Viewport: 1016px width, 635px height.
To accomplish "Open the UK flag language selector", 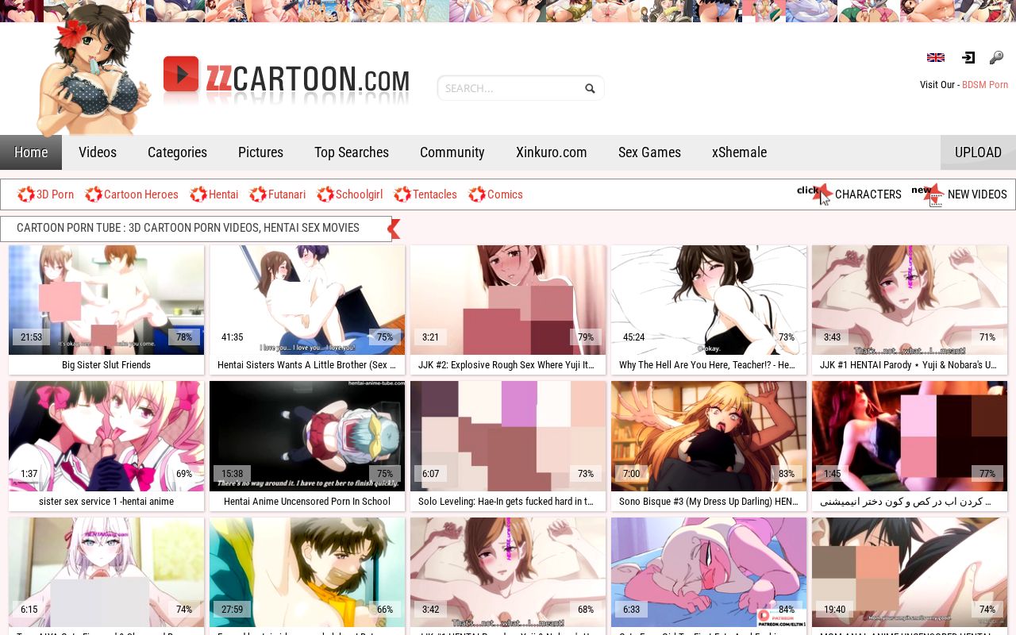I will tap(936, 57).
